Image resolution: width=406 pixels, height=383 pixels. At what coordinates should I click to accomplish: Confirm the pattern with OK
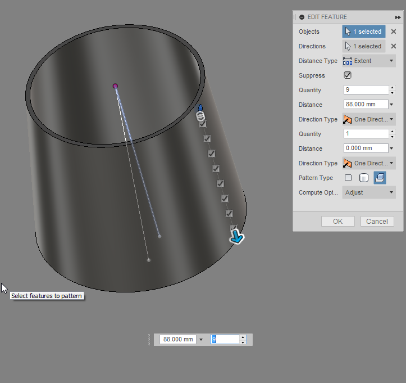[x=338, y=222]
